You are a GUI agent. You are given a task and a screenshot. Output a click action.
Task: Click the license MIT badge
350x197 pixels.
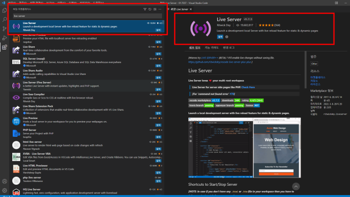point(252,106)
